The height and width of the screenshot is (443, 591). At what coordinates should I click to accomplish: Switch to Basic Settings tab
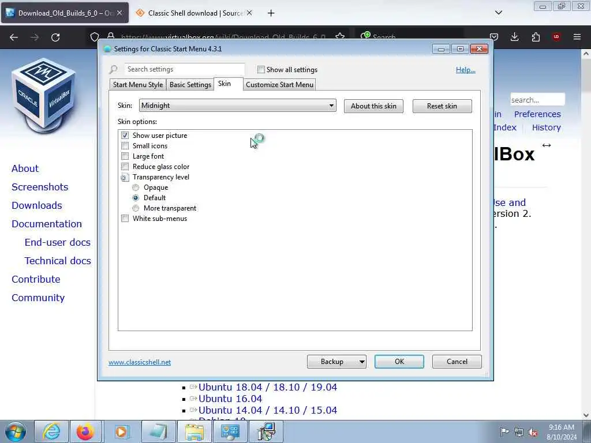click(x=190, y=85)
